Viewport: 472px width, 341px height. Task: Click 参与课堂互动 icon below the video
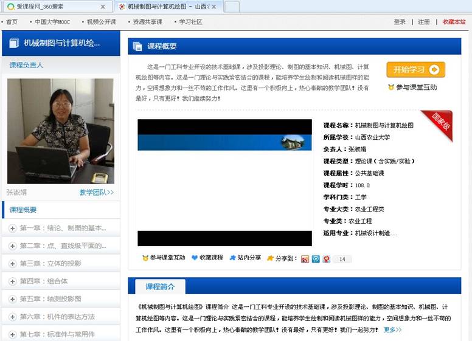[x=145, y=258]
